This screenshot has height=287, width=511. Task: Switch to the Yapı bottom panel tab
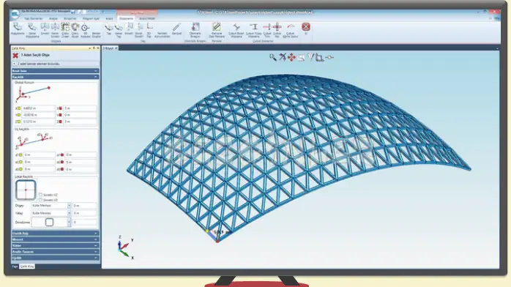tap(15, 266)
